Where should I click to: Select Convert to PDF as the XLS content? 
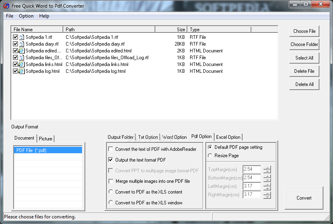[110, 192]
